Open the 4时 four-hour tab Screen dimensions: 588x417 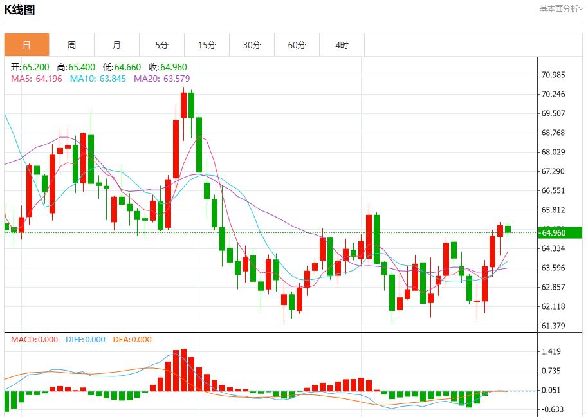pos(342,45)
